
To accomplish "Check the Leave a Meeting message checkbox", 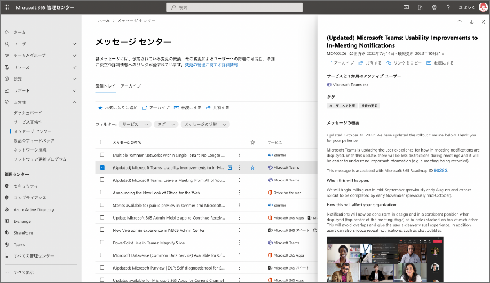I will coord(102,180).
